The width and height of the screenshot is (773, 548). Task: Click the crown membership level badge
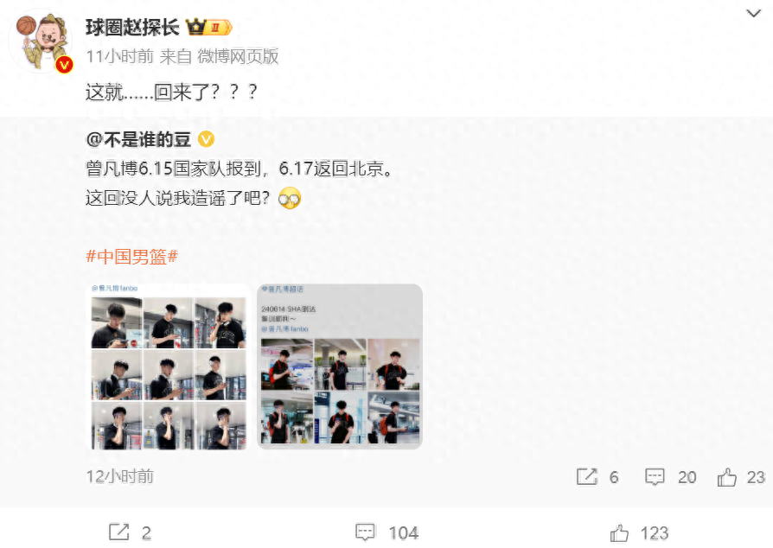(x=209, y=27)
